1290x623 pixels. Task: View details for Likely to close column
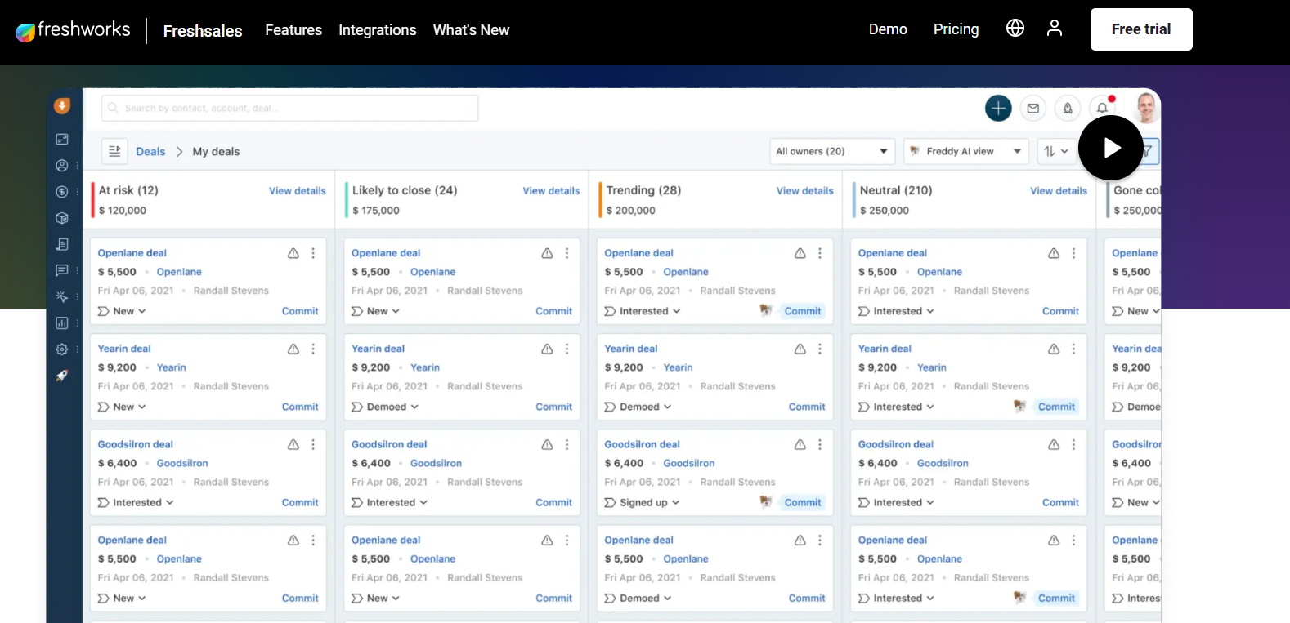551,191
